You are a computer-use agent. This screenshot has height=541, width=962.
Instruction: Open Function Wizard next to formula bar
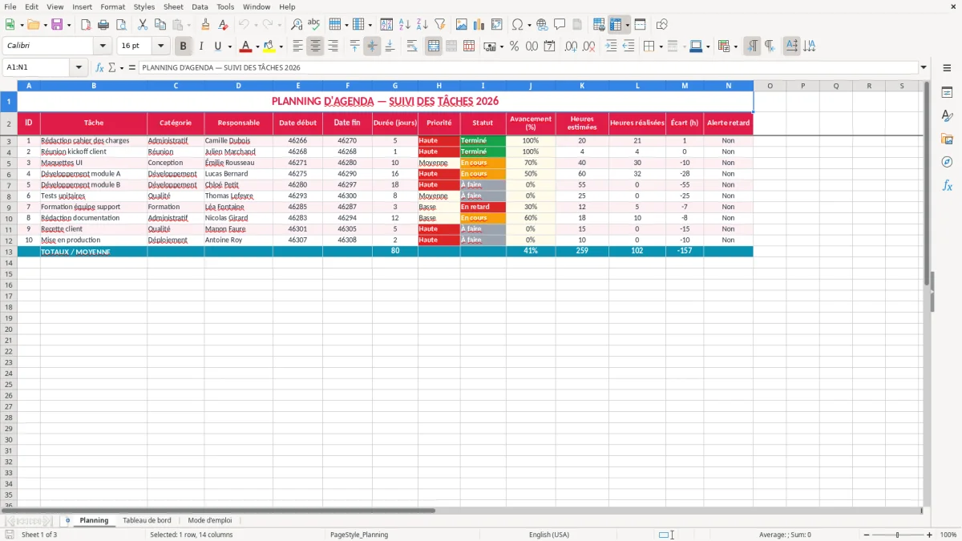point(99,68)
